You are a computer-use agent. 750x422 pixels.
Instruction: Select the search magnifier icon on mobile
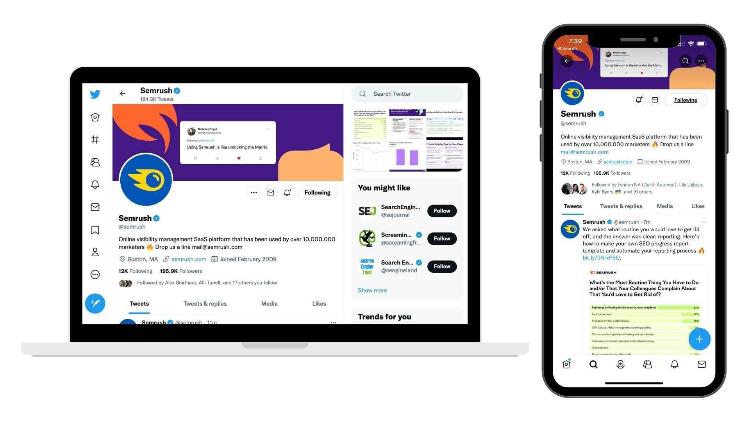click(593, 364)
